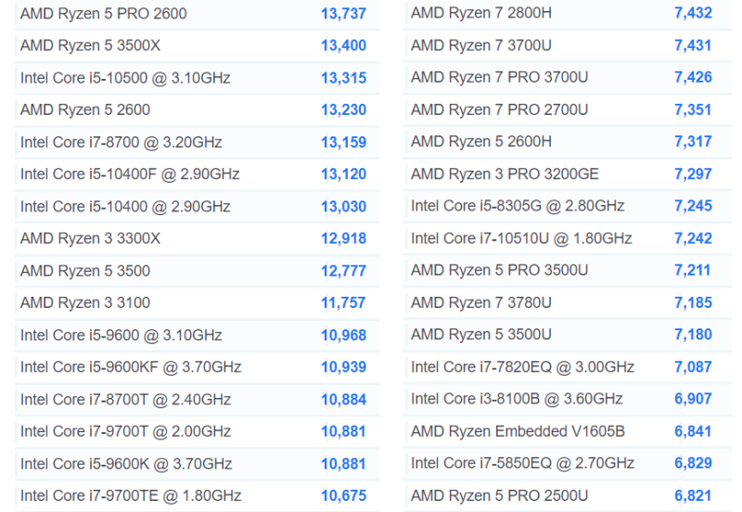Viewport: 742px width, 512px height.
Task: Select AMD Ryzen 3 3100
Action: coord(85,303)
